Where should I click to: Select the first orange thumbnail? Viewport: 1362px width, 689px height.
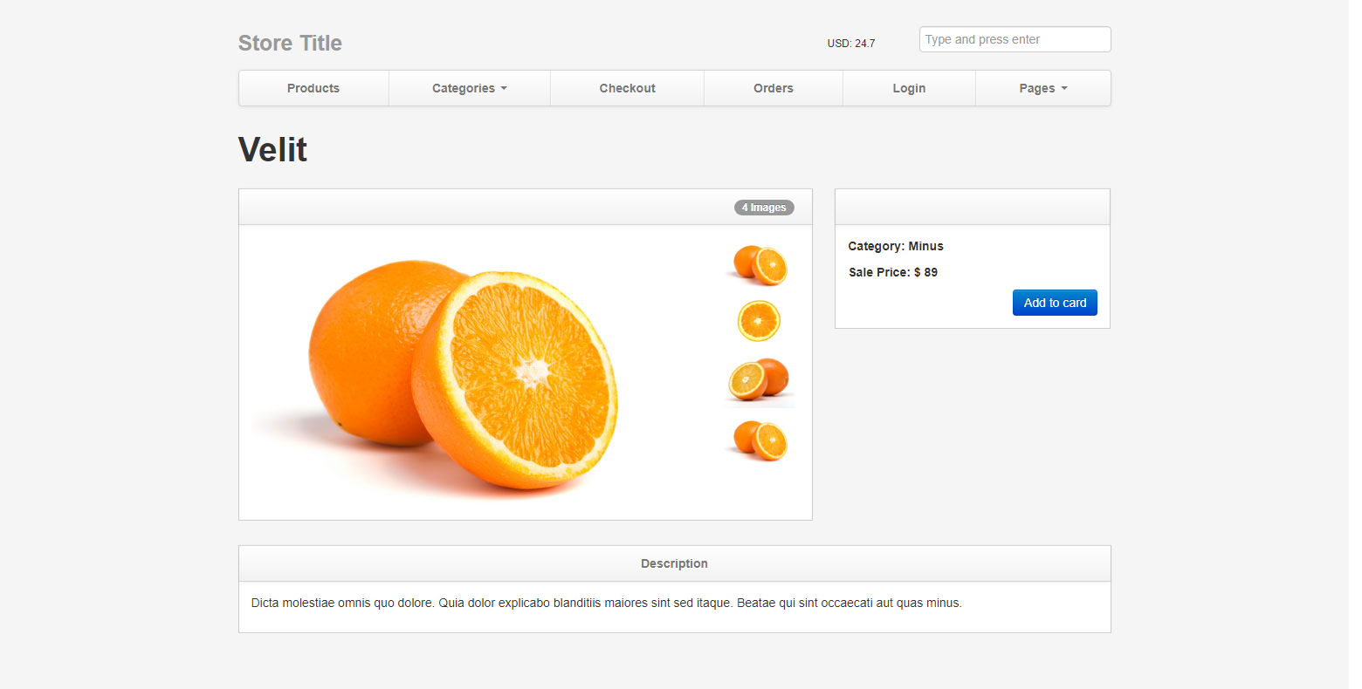coord(760,264)
